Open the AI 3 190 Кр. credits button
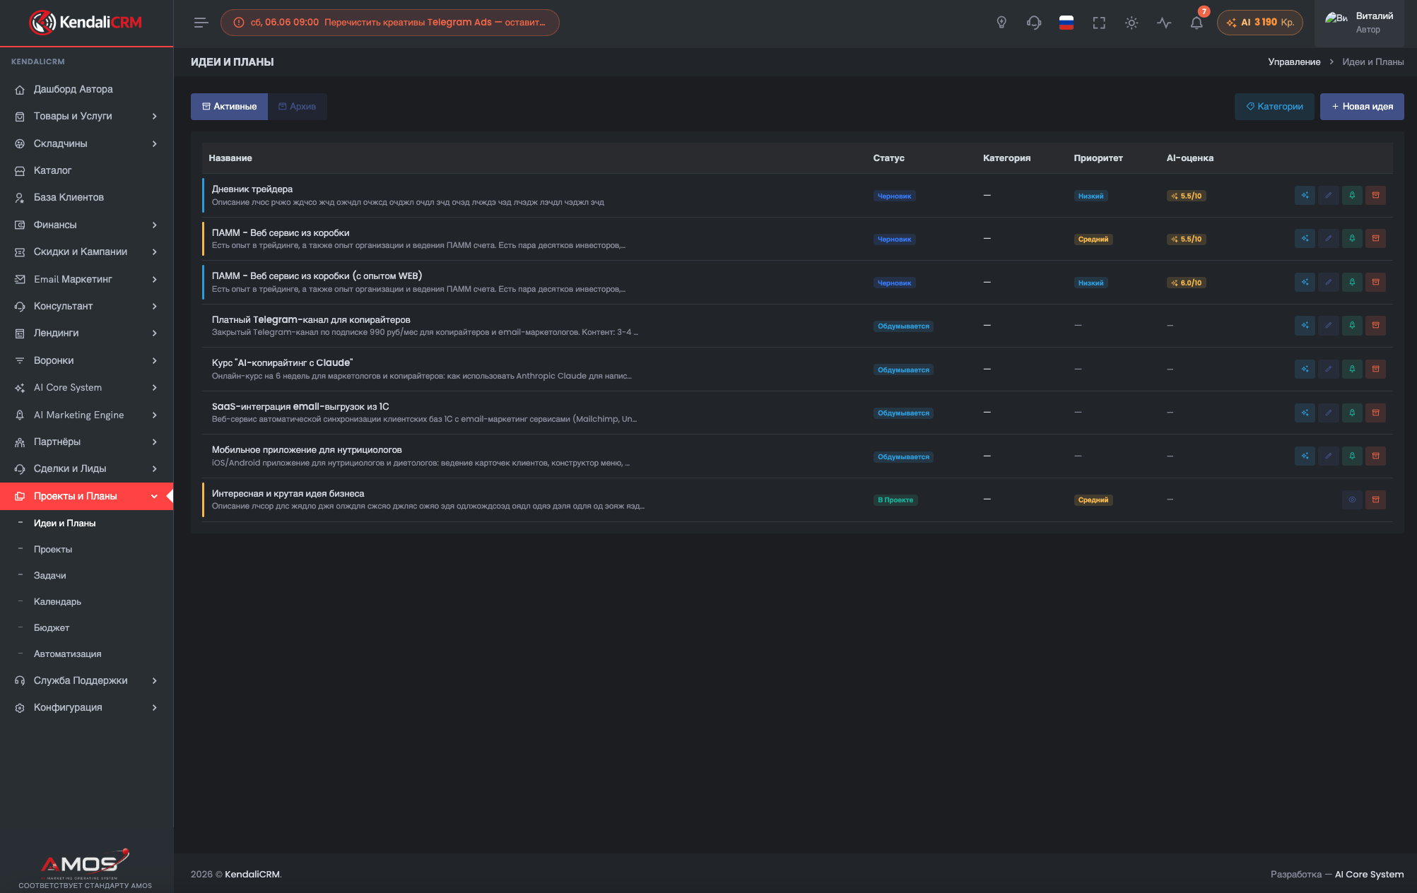The height and width of the screenshot is (893, 1417). (1260, 23)
